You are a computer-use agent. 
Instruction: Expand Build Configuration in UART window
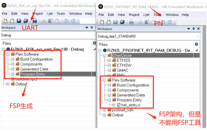click(x=13, y=59)
